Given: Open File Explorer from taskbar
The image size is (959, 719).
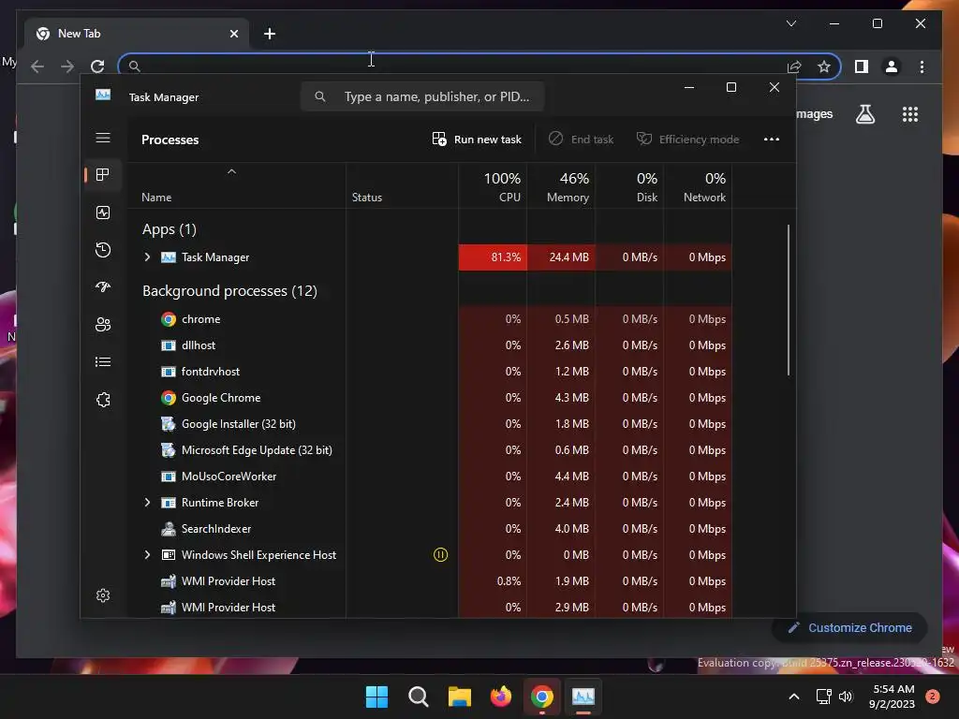Looking at the screenshot, I should [x=459, y=697].
